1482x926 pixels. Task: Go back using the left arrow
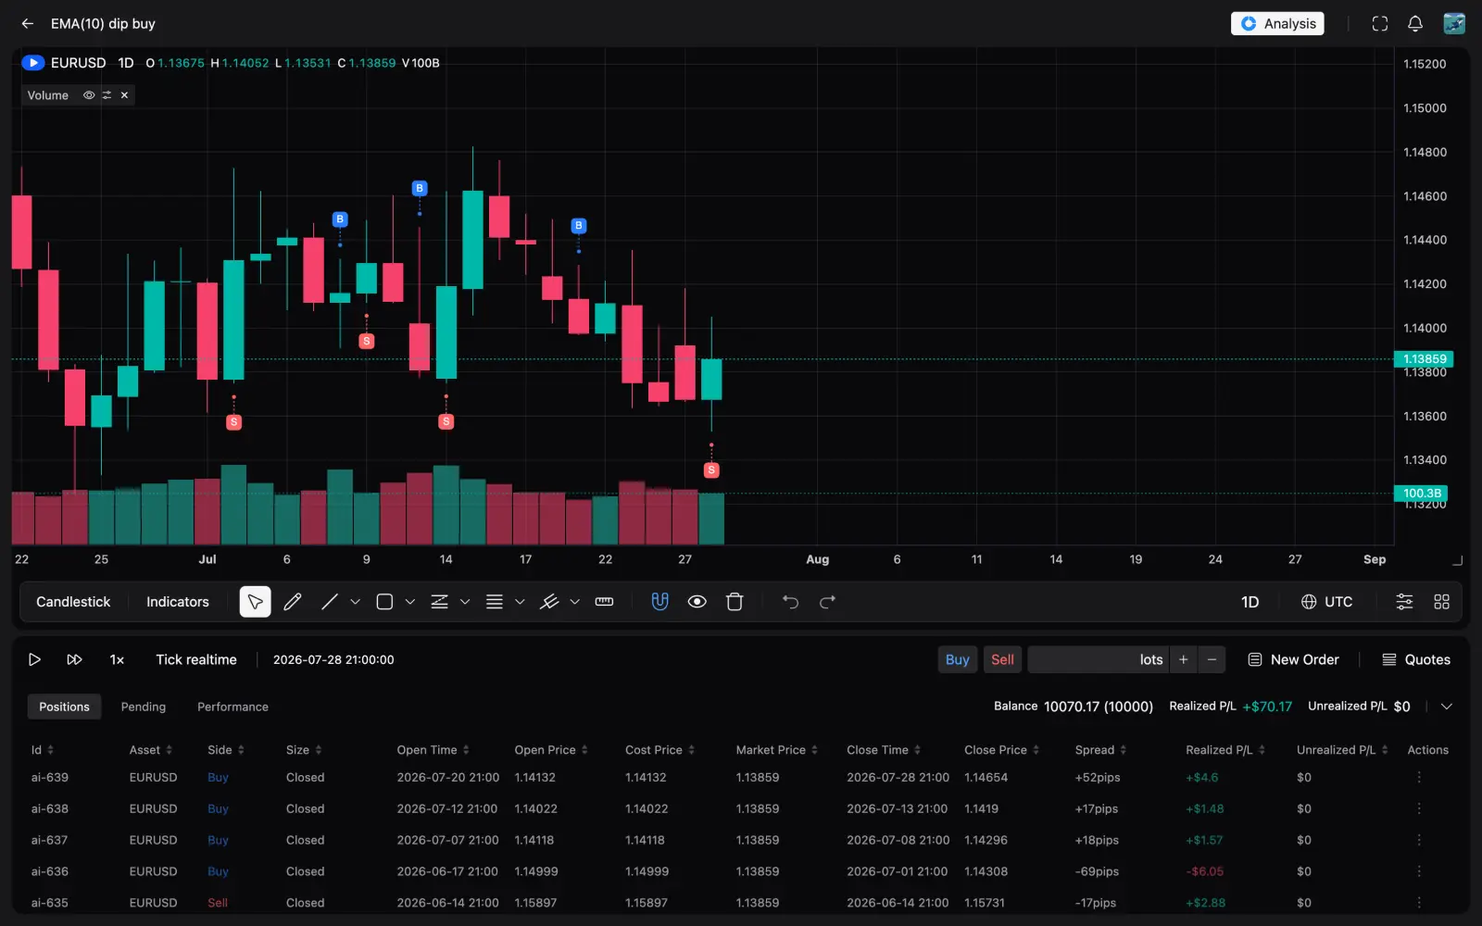point(28,24)
